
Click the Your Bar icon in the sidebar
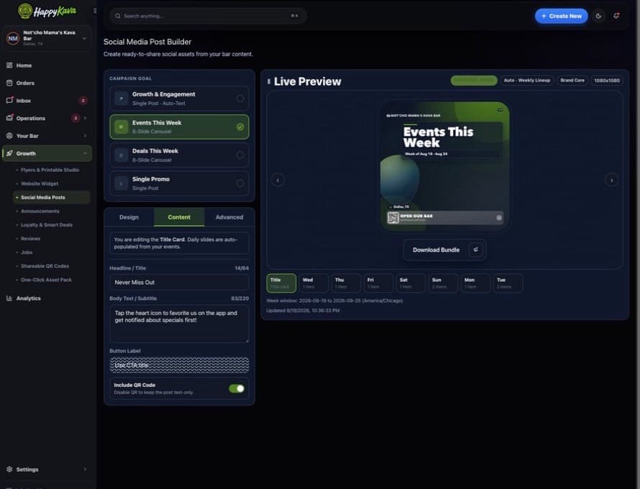[9, 136]
